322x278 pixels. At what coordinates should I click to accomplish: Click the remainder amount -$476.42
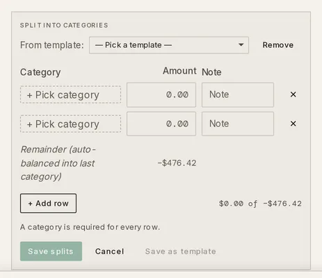[177, 163]
